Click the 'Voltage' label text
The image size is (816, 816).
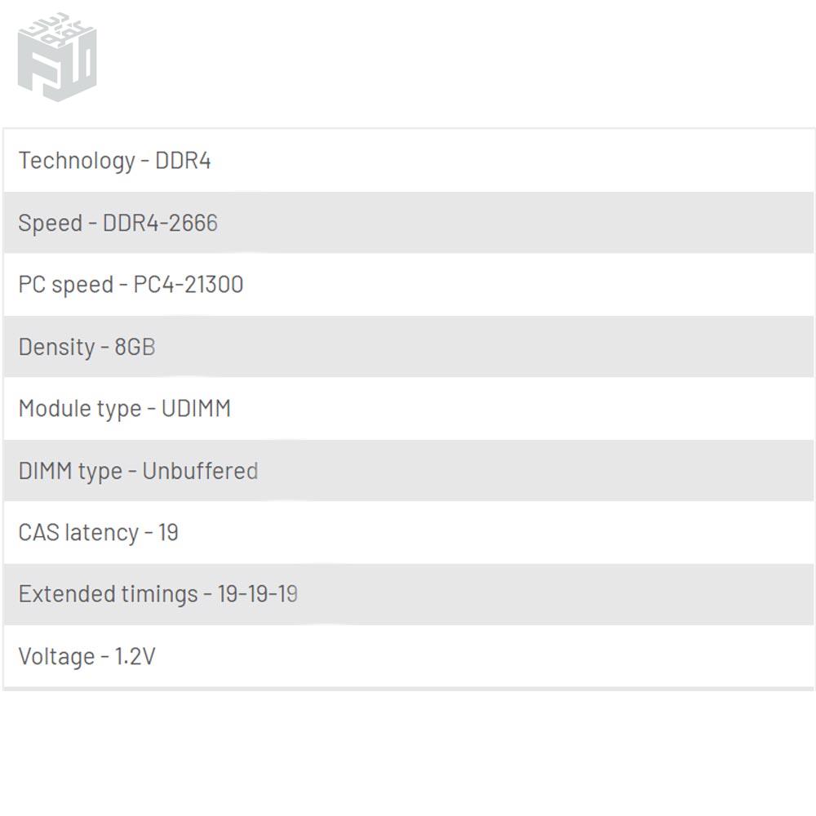pyautogui.click(x=56, y=657)
